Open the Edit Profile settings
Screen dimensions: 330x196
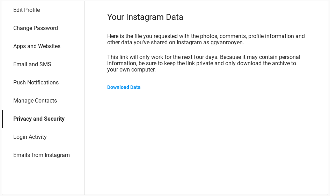(27, 10)
